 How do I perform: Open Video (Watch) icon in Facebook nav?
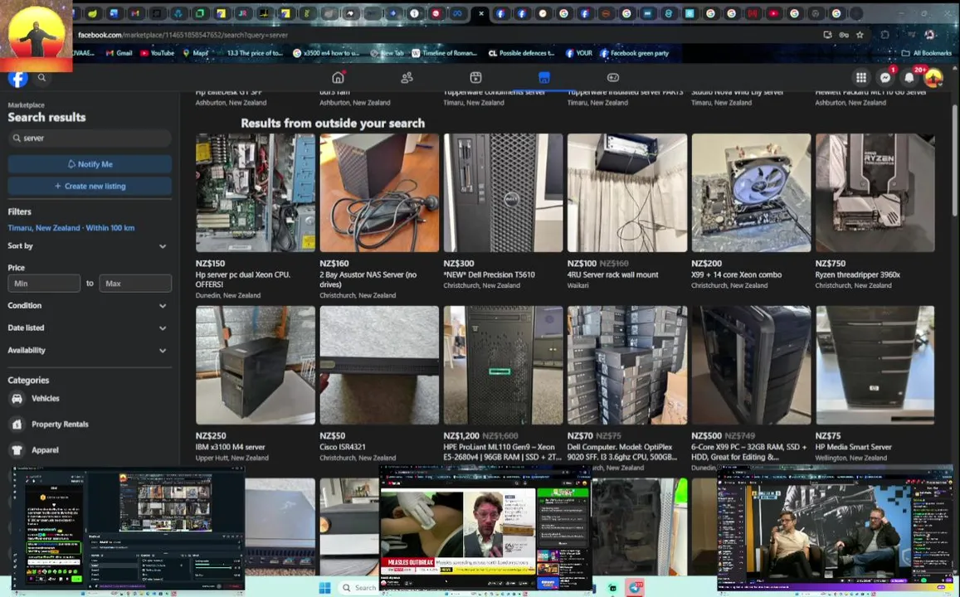475,77
